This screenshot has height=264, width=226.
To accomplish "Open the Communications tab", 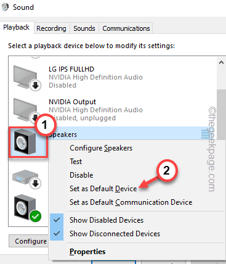I will [126, 28].
